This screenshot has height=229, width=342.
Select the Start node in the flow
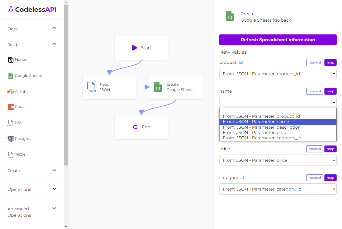pos(141,48)
